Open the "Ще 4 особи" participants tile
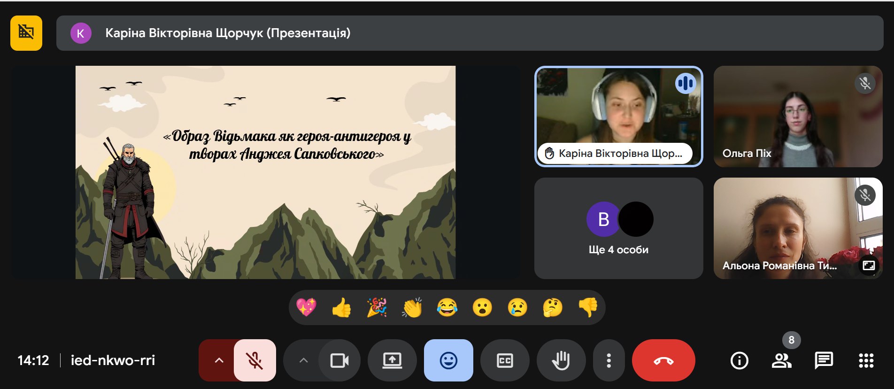The width and height of the screenshot is (894, 389). click(x=619, y=228)
